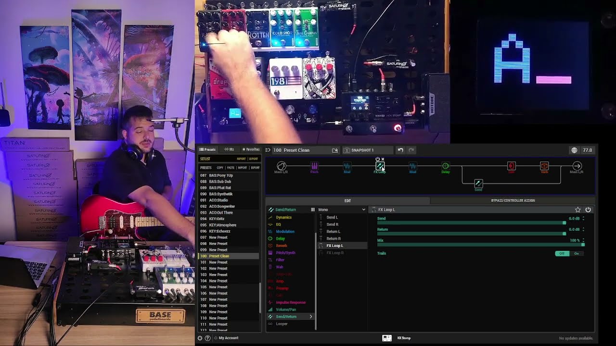The width and height of the screenshot is (616, 346).
Task: Select the Cab block in signal chain
Action: coord(511,166)
